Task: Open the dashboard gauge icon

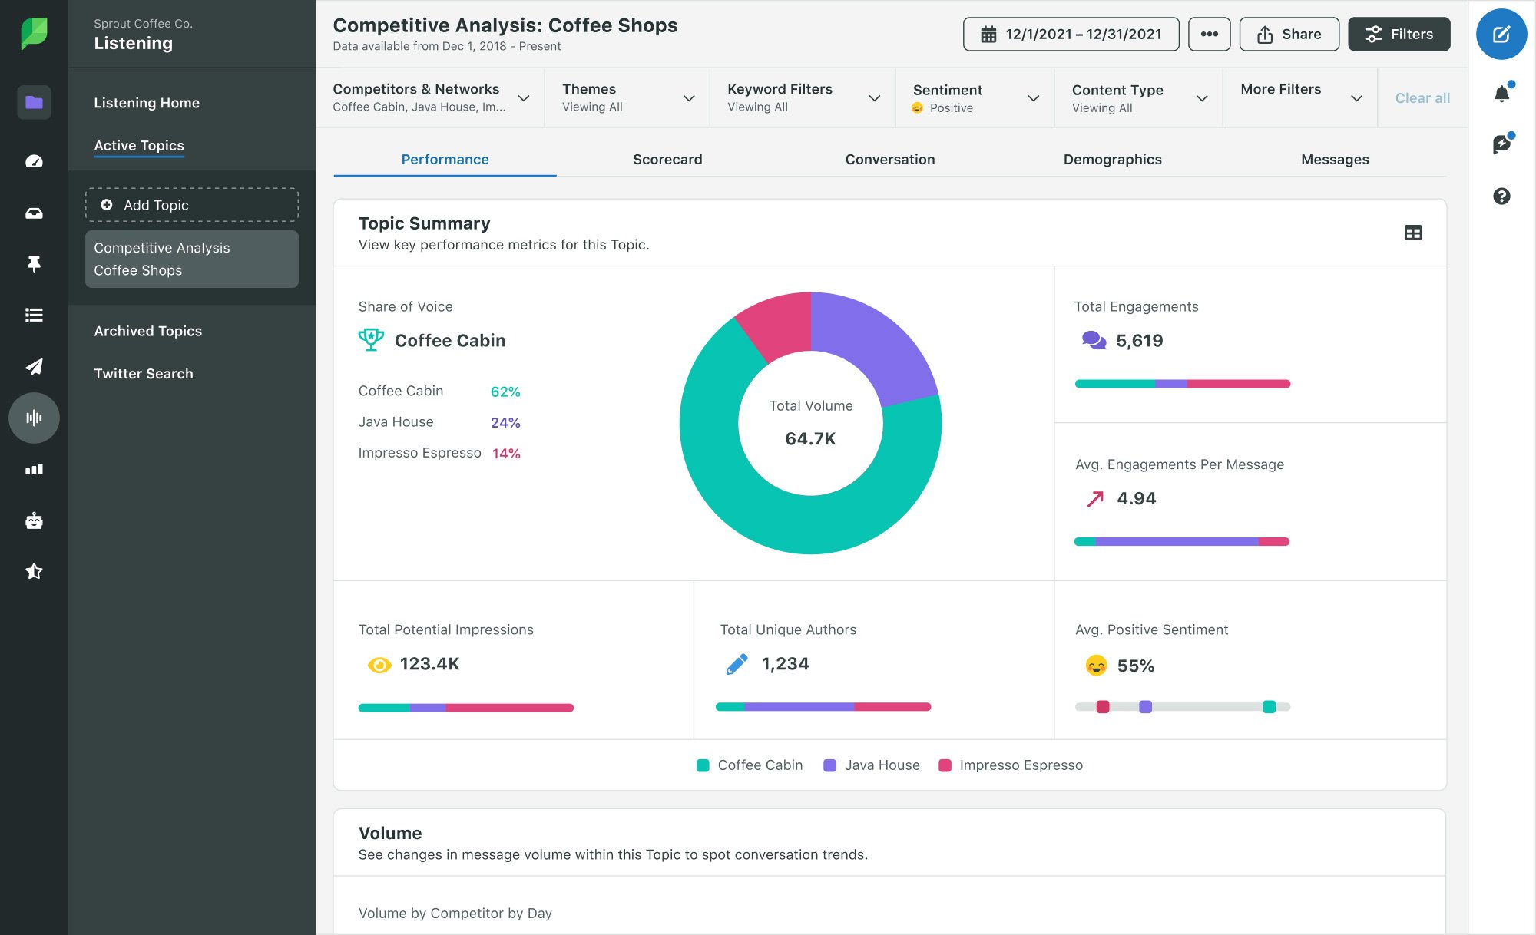Action: [x=34, y=161]
